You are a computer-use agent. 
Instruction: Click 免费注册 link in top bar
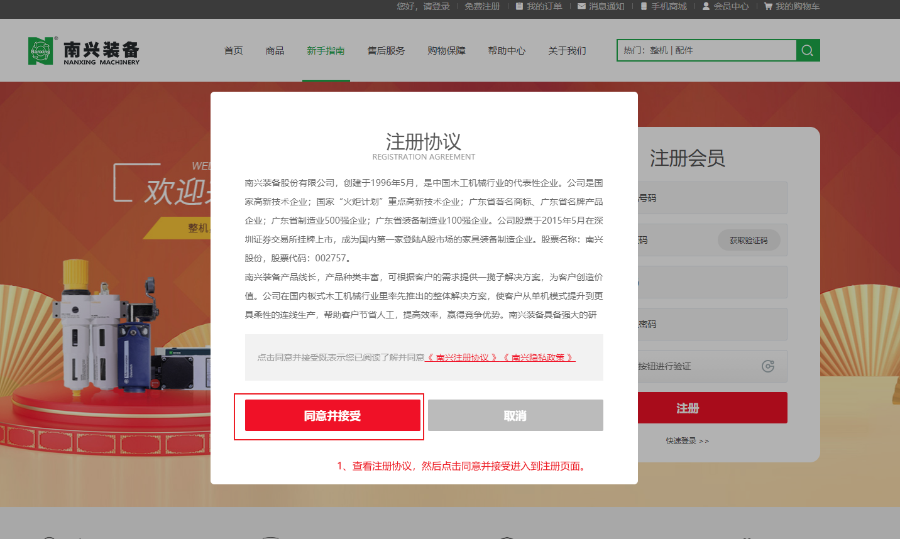(482, 6)
